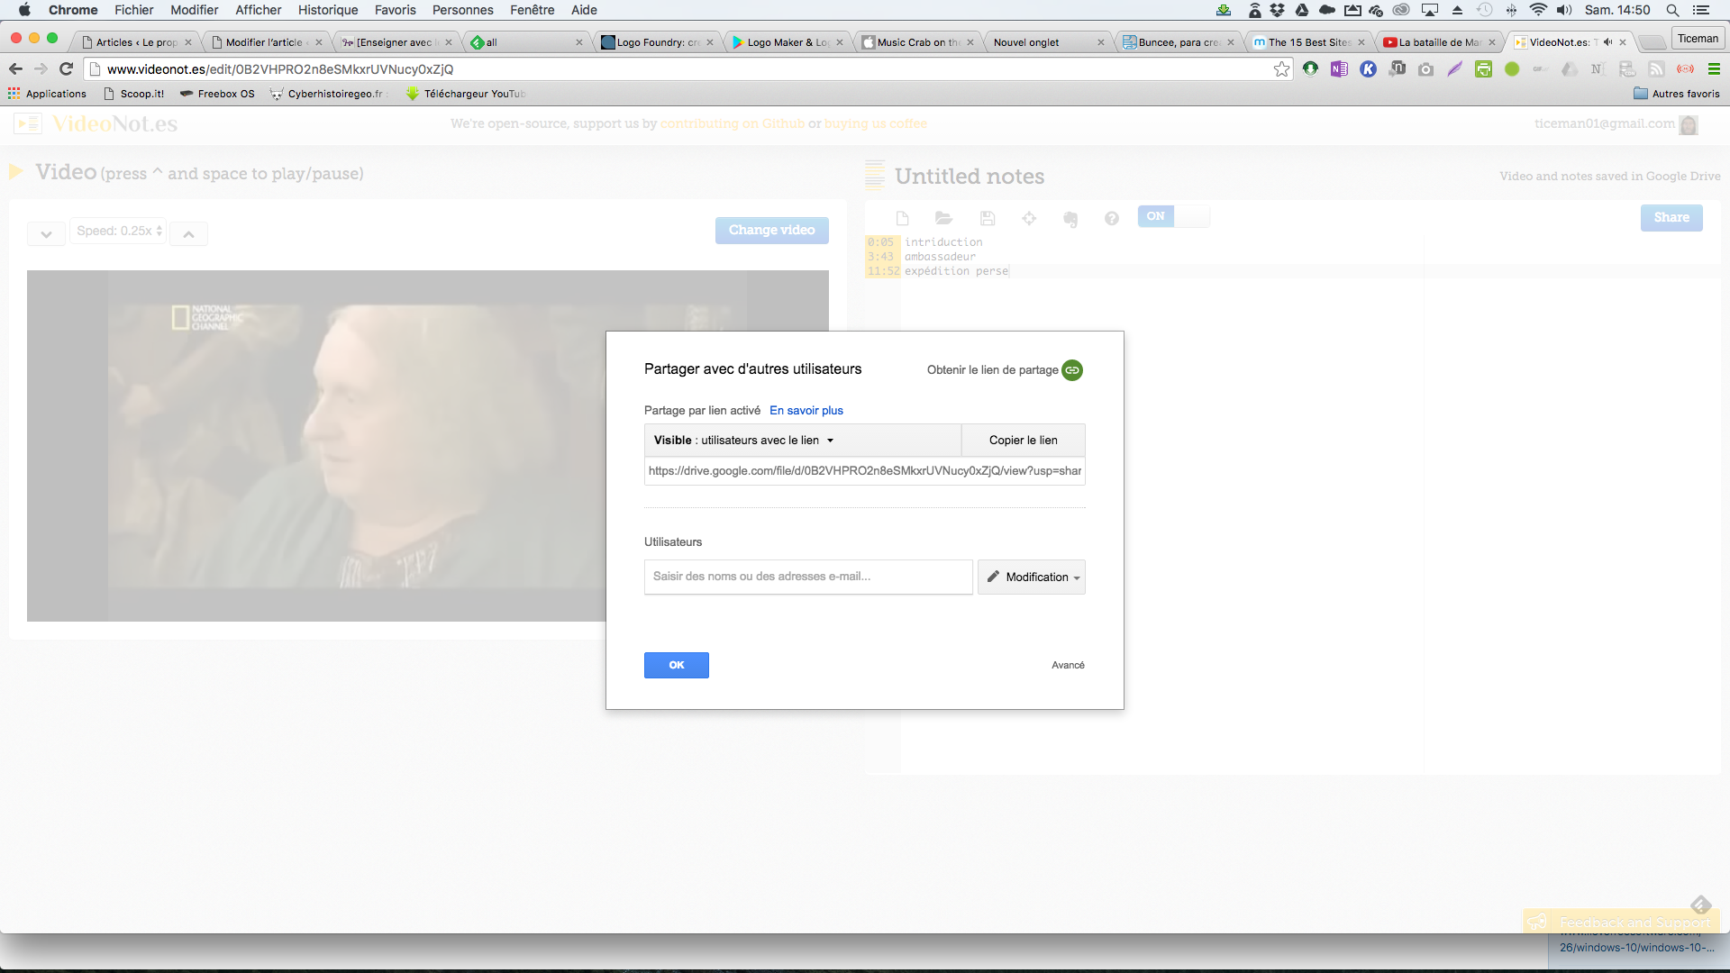Click the new note document icon

click(902, 218)
